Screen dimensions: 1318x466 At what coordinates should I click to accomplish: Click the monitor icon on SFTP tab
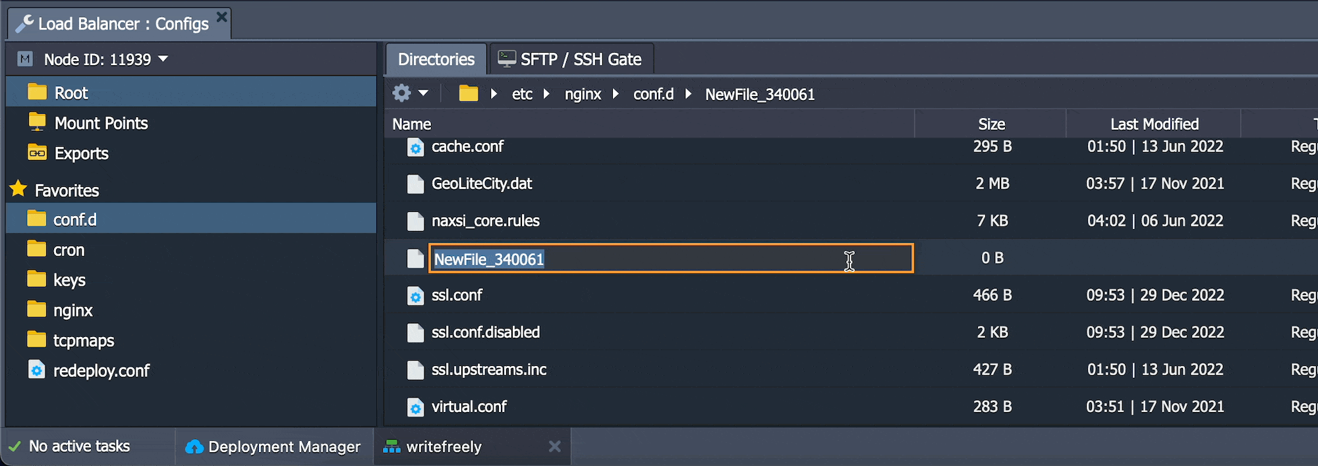[507, 59]
